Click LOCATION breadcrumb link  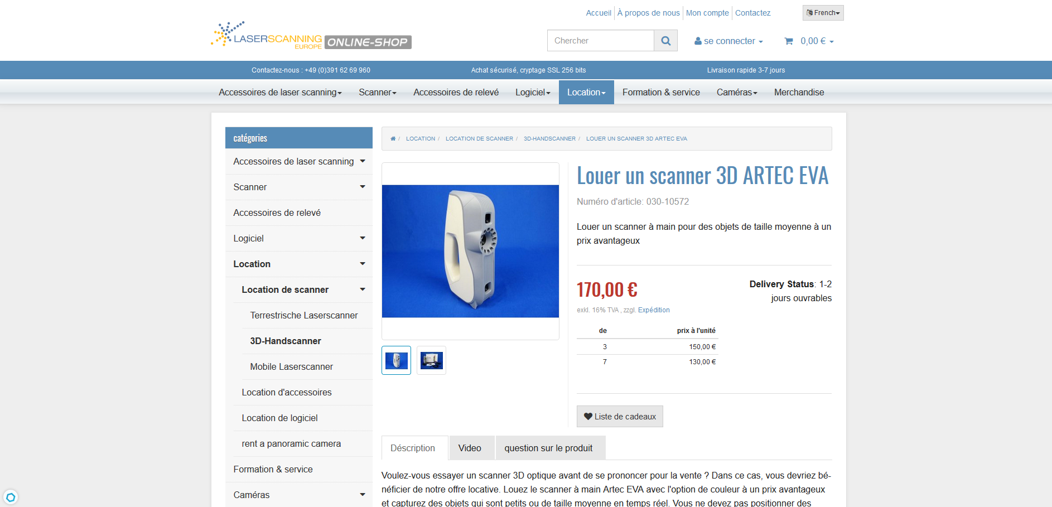point(421,138)
